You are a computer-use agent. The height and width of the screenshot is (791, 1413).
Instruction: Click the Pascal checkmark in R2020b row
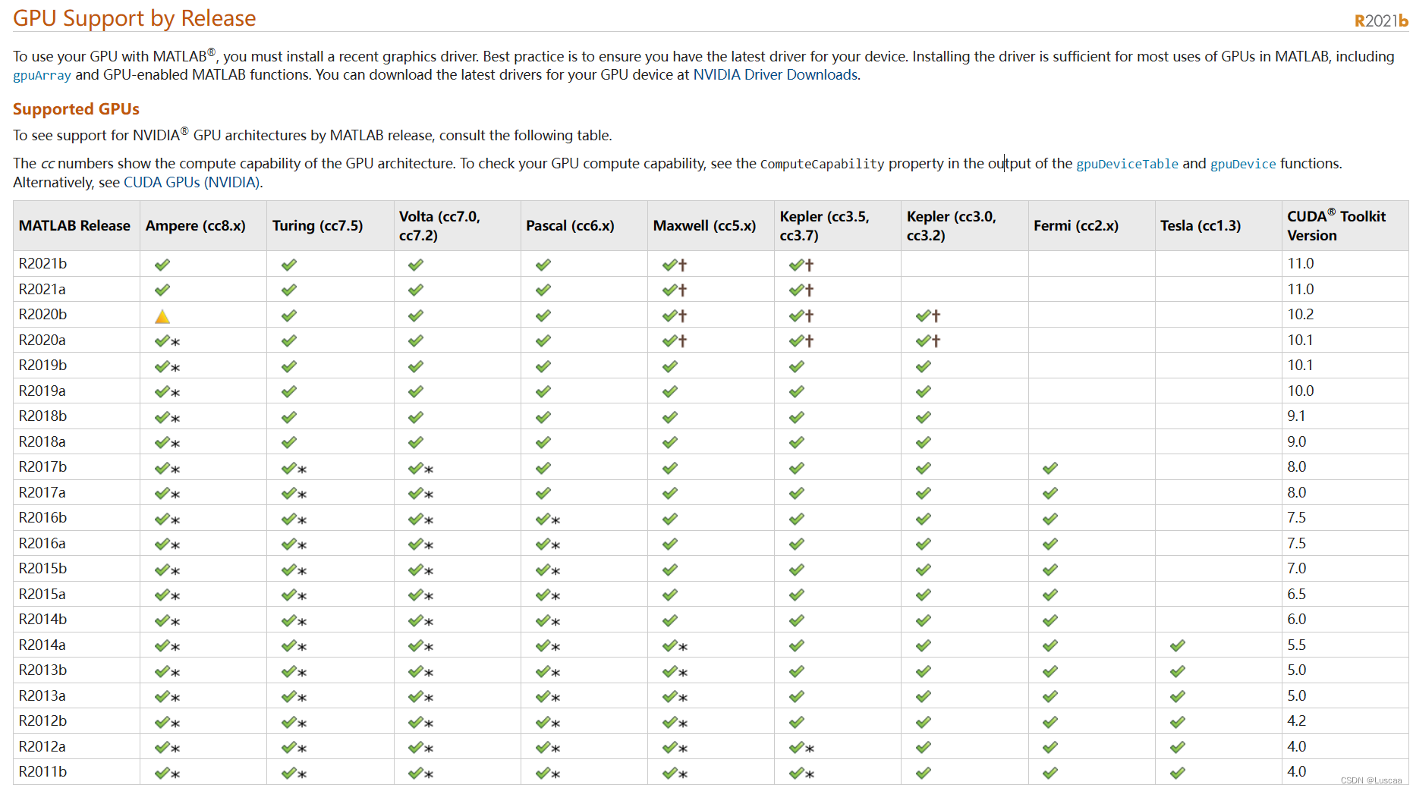click(543, 316)
